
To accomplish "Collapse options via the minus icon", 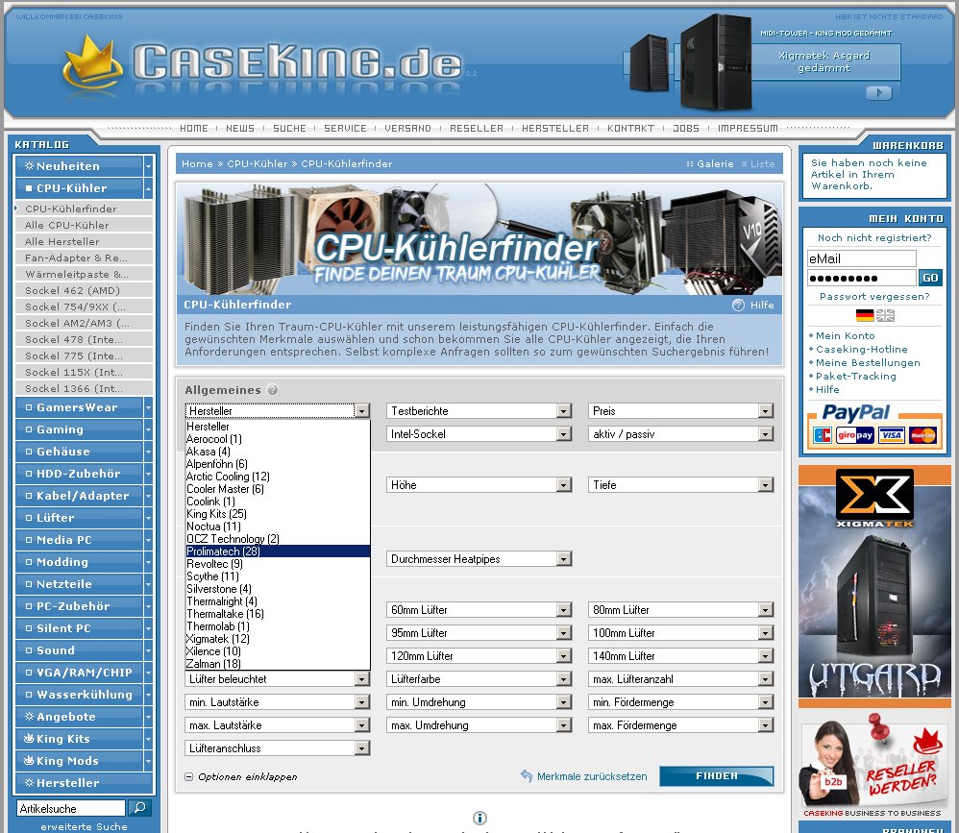I will 189,776.
